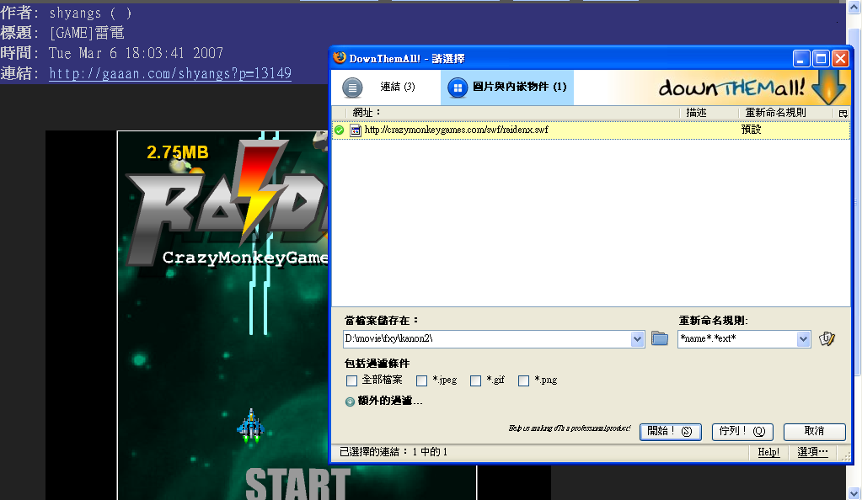
Task: Click the 重新命名規則 column header
Action: coord(787,113)
